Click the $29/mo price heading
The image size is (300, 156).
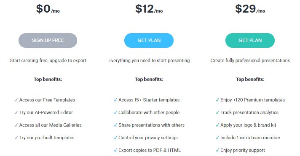point(250,9)
